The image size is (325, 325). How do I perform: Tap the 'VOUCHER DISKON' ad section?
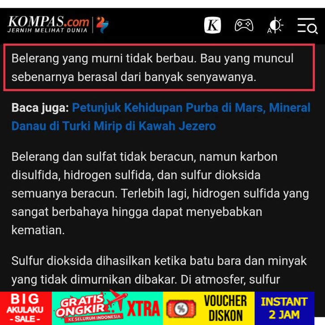pyautogui.click(x=226, y=308)
